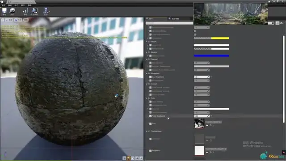This screenshot has width=286, height=161.
Task: Use selected asset arrow for Fuzz texture
Action: 207,125
